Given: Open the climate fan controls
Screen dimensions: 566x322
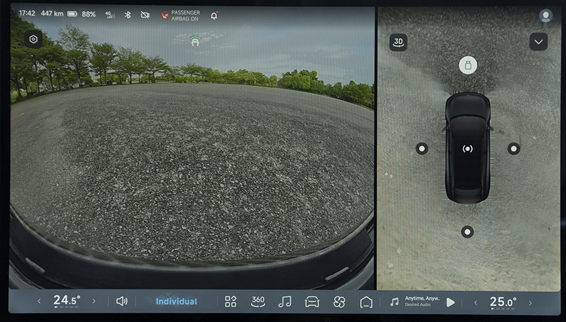Looking at the screenshot, I should (x=339, y=302).
